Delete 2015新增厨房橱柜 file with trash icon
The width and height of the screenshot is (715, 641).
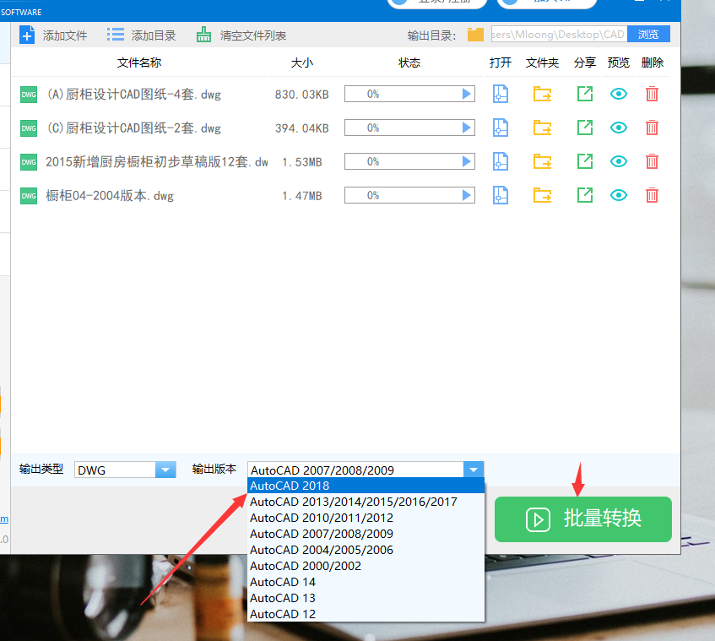coord(652,161)
